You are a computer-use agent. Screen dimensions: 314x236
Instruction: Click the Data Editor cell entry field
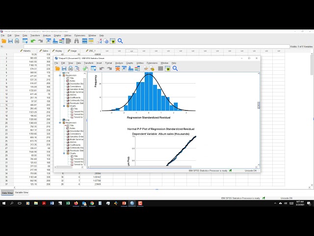click(x=157, y=47)
